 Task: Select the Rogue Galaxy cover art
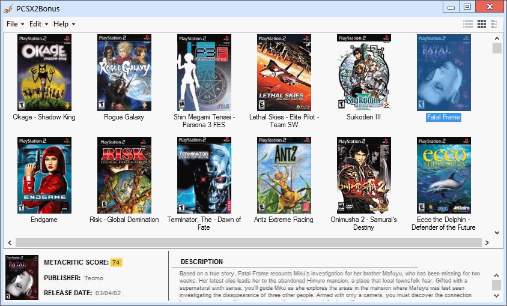(x=124, y=73)
